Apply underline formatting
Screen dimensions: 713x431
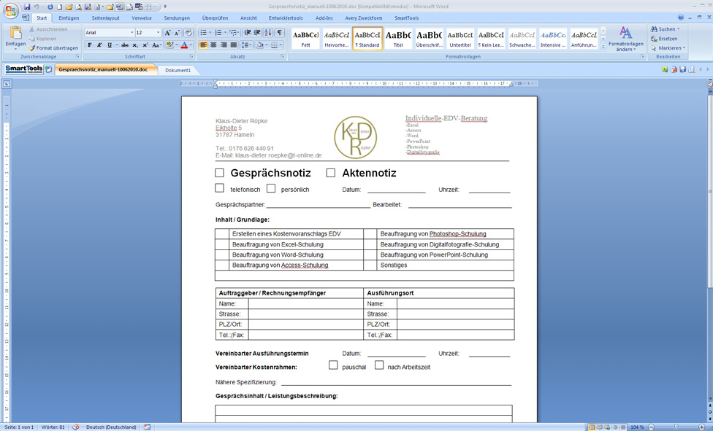109,45
